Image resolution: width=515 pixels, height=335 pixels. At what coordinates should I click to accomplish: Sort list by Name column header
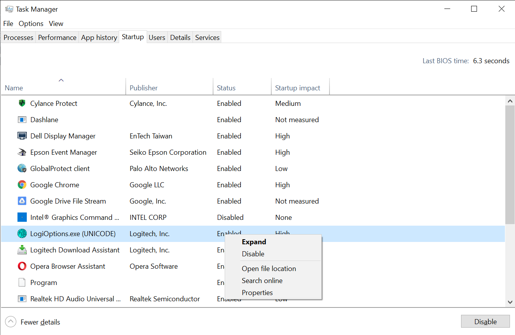click(14, 88)
